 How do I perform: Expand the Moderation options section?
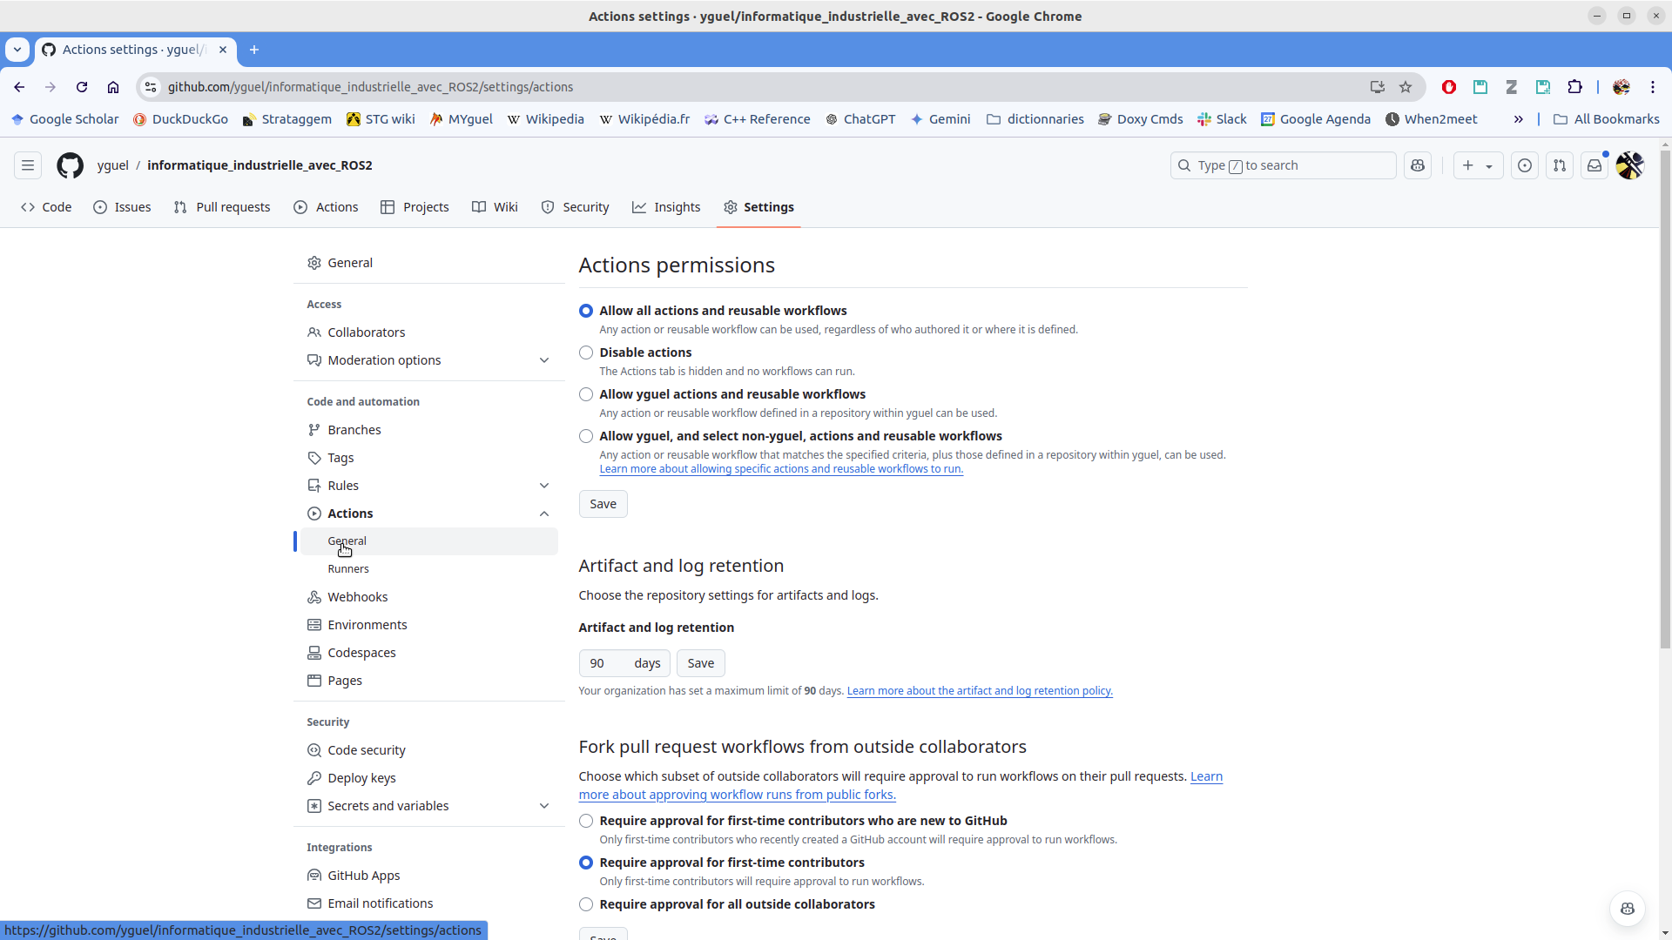coord(543,359)
